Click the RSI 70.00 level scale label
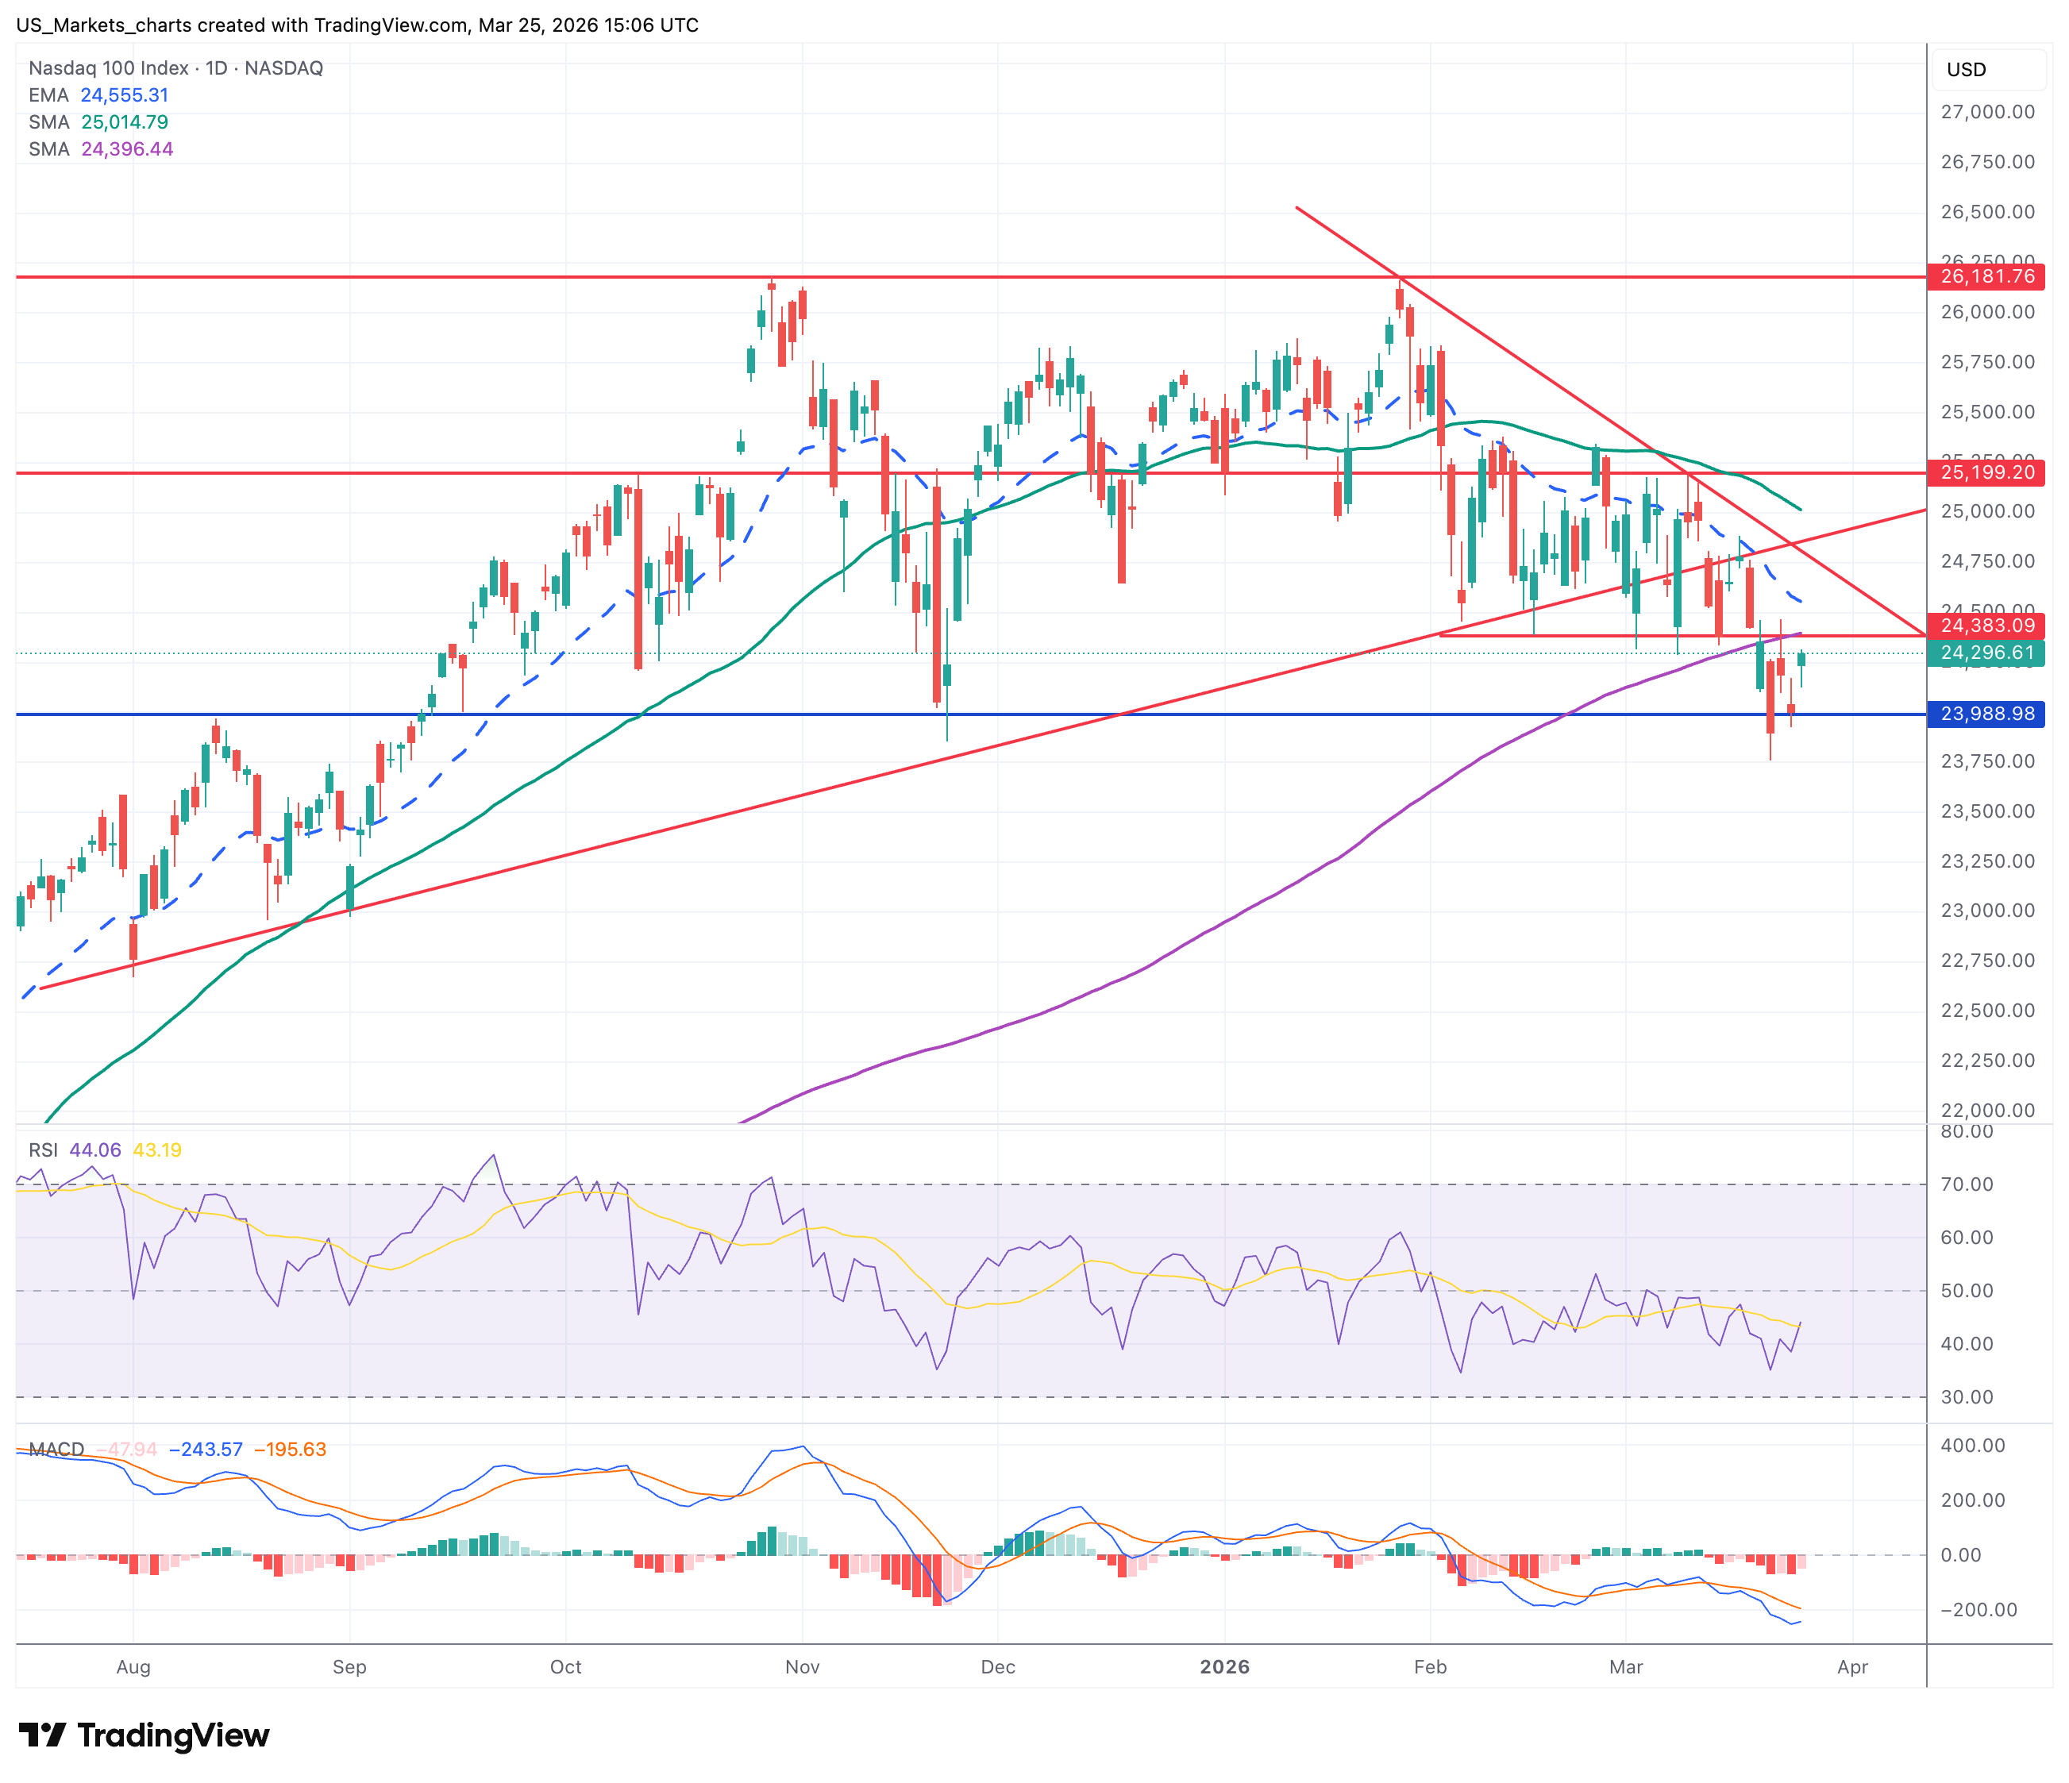Viewport: 2069px width, 1783px height. pyautogui.click(x=1966, y=1184)
